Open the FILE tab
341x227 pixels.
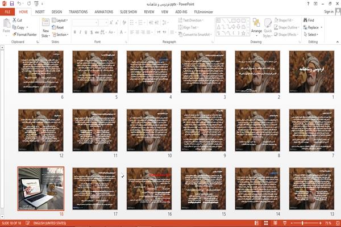[7, 12]
